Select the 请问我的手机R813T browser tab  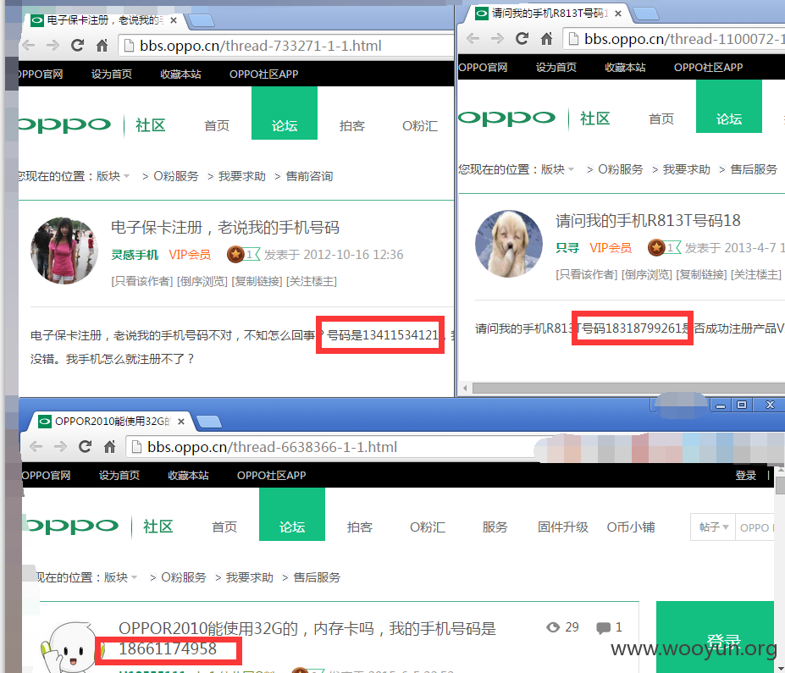548,14
